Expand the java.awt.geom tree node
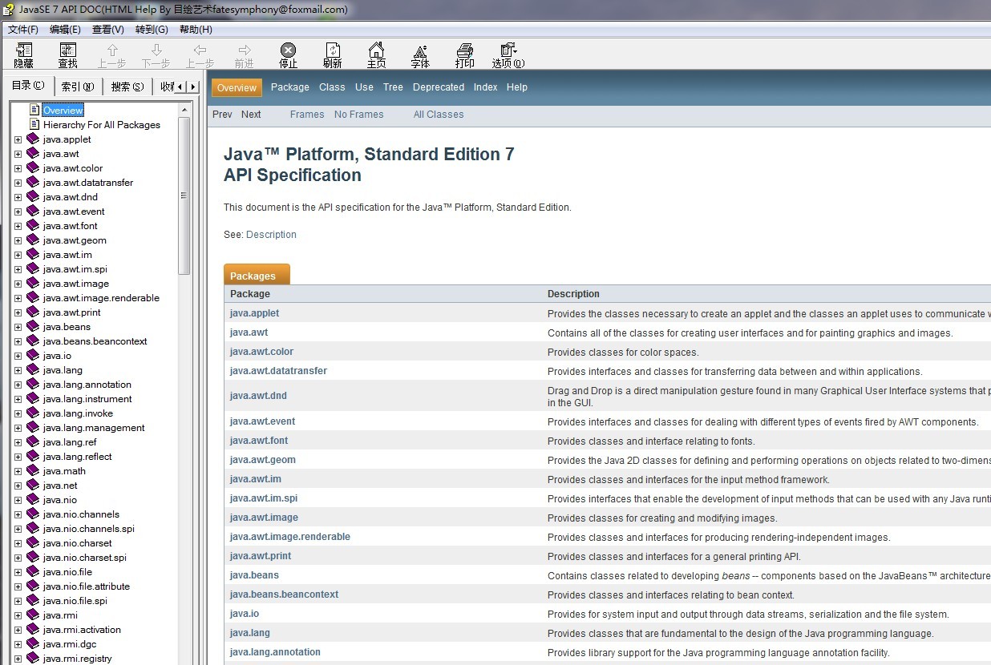 (18, 240)
